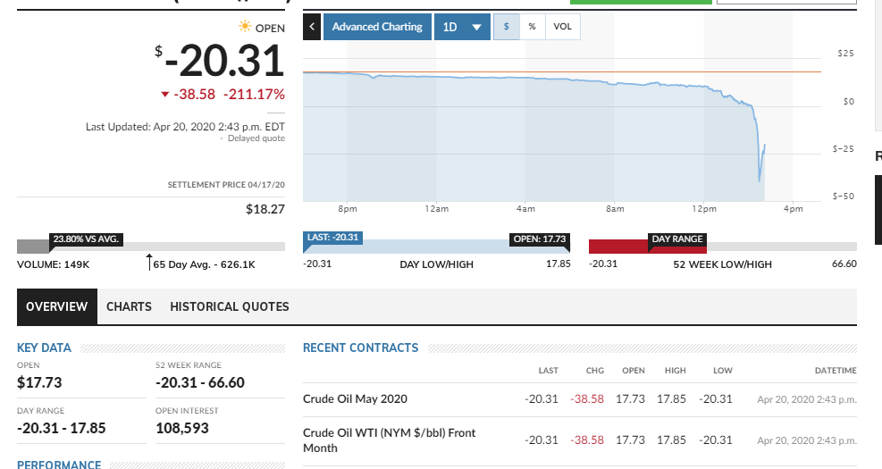The width and height of the screenshot is (882, 469).
Task: Open Crude Oil WTI Front Month contract
Action: (x=389, y=440)
